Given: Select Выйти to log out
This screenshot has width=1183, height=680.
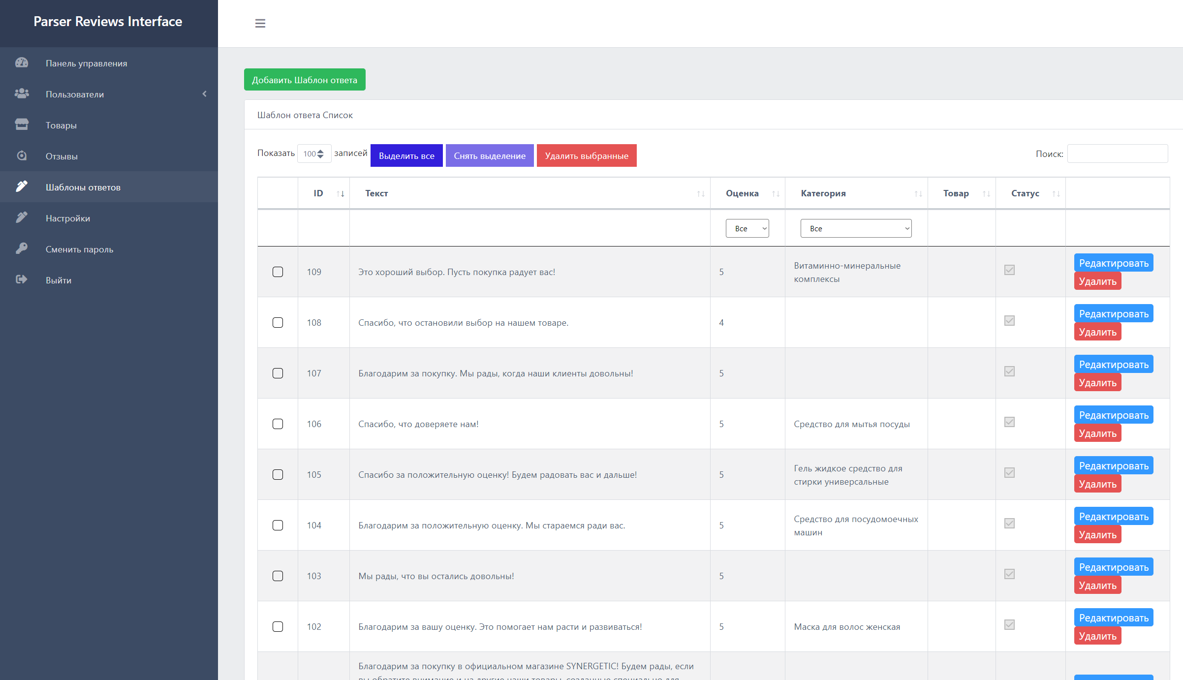Looking at the screenshot, I should point(109,280).
